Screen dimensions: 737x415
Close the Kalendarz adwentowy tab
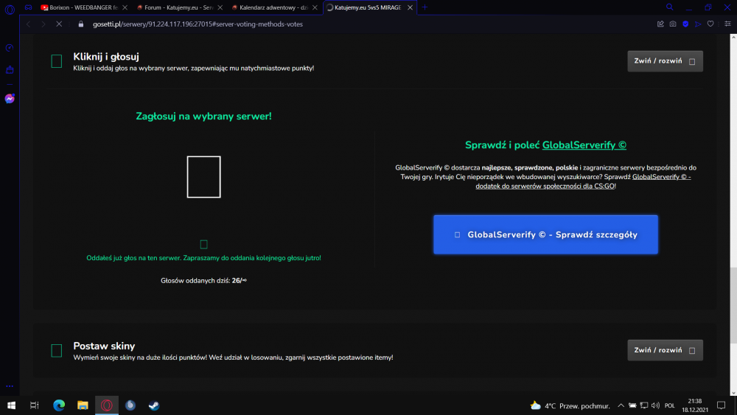tap(315, 7)
